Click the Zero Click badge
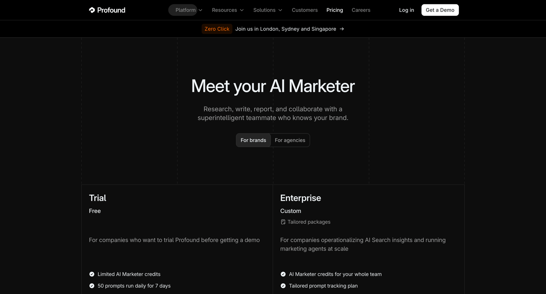The width and height of the screenshot is (546, 294). click(x=217, y=29)
